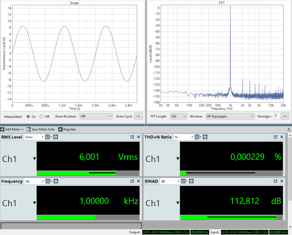Open Frequency units Hz dropdown
The image size is (292, 235).
34,181
